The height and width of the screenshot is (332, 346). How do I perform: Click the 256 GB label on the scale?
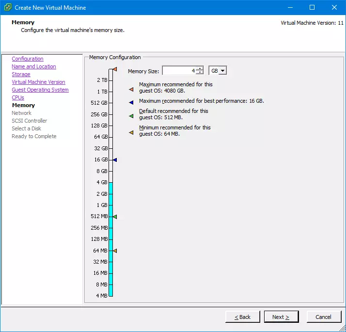(99, 114)
